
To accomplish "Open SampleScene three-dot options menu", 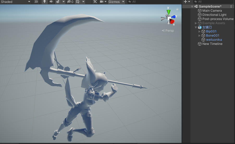I will 231,6.
